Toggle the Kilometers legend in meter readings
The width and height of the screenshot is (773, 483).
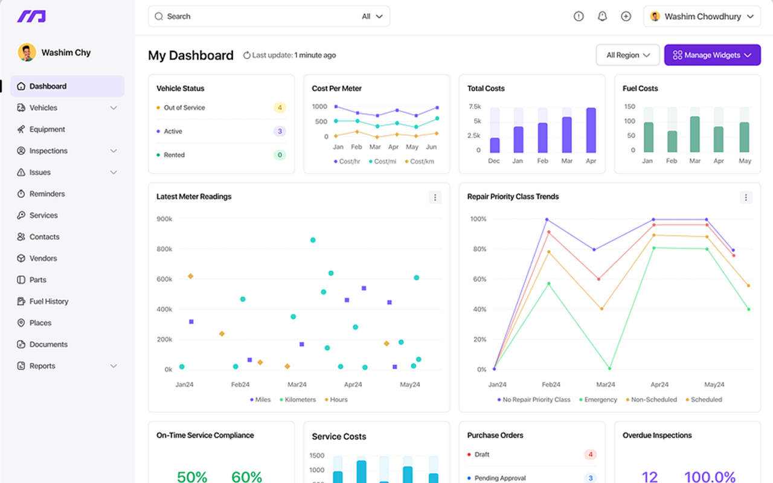tap(298, 400)
